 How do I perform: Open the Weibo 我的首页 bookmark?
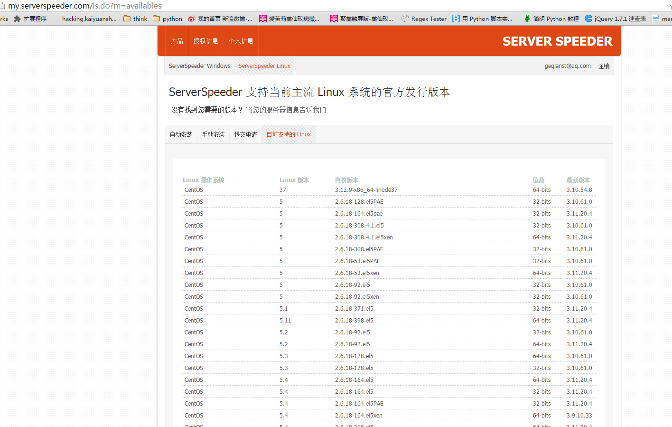point(220,19)
